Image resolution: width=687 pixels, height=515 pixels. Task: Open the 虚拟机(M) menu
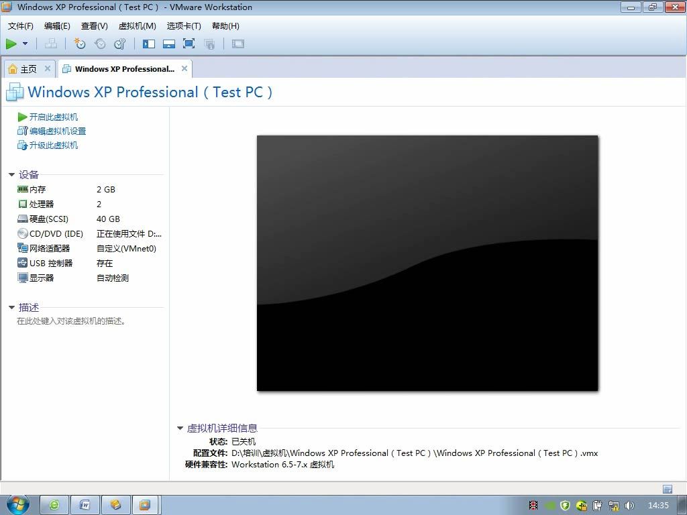pyautogui.click(x=137, y=26)
